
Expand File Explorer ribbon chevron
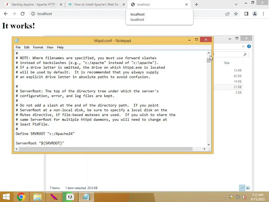coord(243,46)
